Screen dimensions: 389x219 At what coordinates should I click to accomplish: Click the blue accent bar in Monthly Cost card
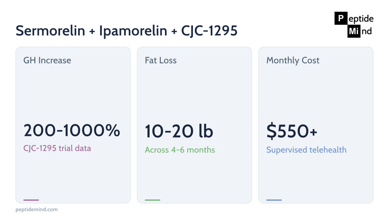click(x=274, y=200)
